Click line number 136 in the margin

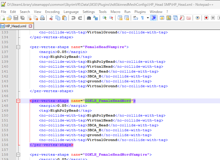[x=5, y=47]
